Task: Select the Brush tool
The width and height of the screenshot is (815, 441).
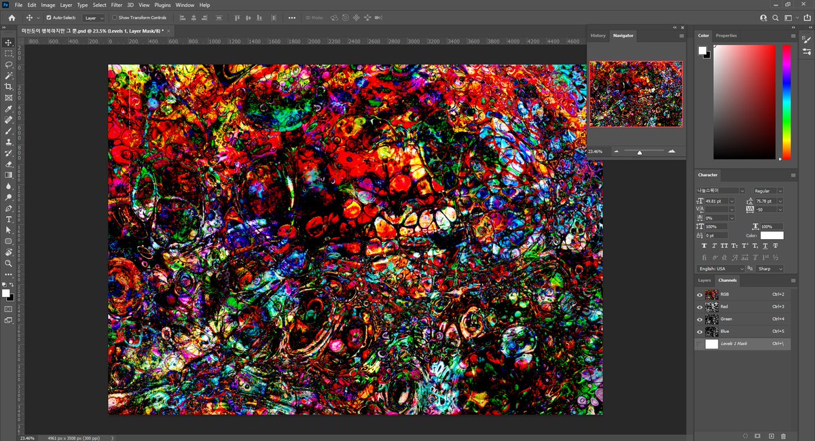Action: (9, 130)
